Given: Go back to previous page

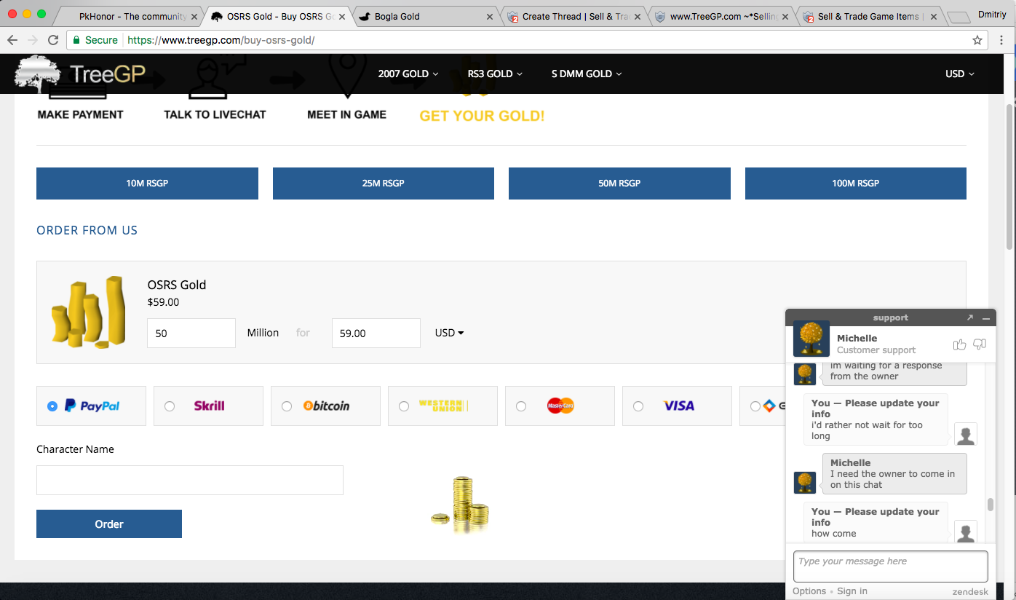Looking at the screenshot, I should pyautogui.click(x=13, y=40).
